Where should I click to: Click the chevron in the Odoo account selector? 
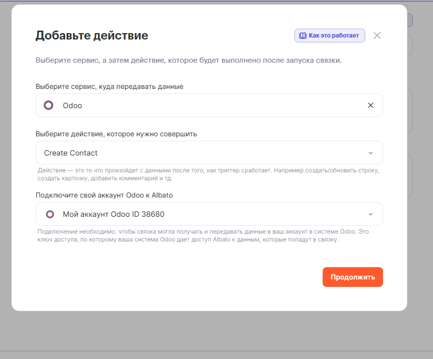coord(371,214)
